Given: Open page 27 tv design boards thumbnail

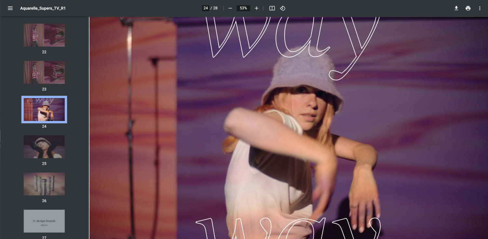Looking at the screenshot, I should [44, 221].
